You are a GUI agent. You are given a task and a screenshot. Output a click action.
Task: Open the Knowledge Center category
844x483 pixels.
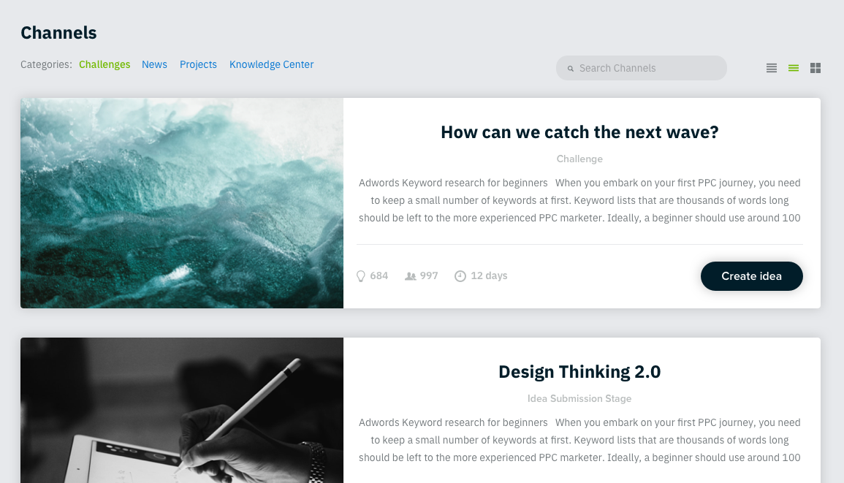click(x=271, y=64)
